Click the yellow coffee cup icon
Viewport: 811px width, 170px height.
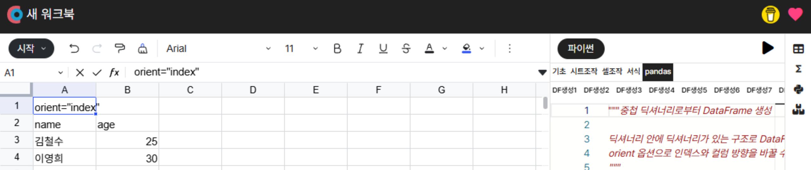(x=770, y=15)
